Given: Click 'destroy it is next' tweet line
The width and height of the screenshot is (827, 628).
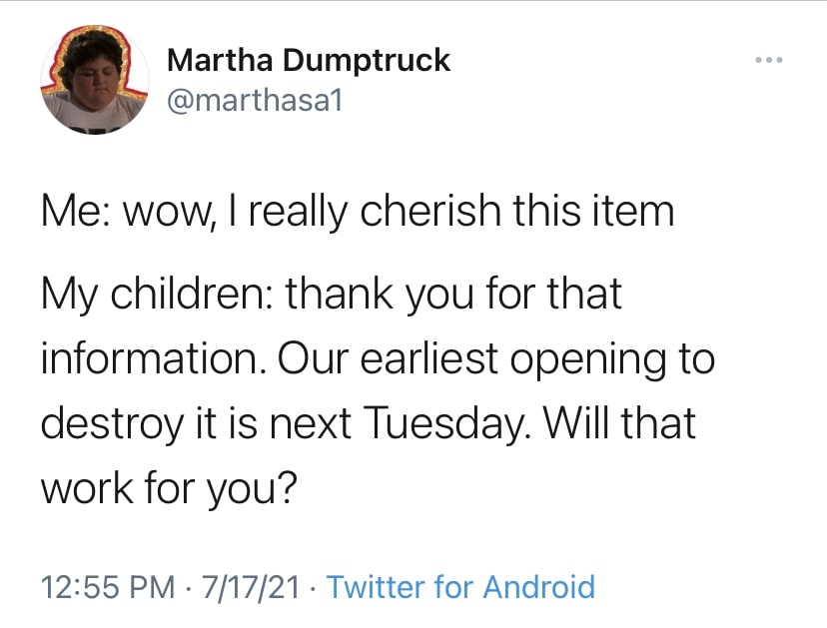Looking at the screenshot, I should (196, 423).
